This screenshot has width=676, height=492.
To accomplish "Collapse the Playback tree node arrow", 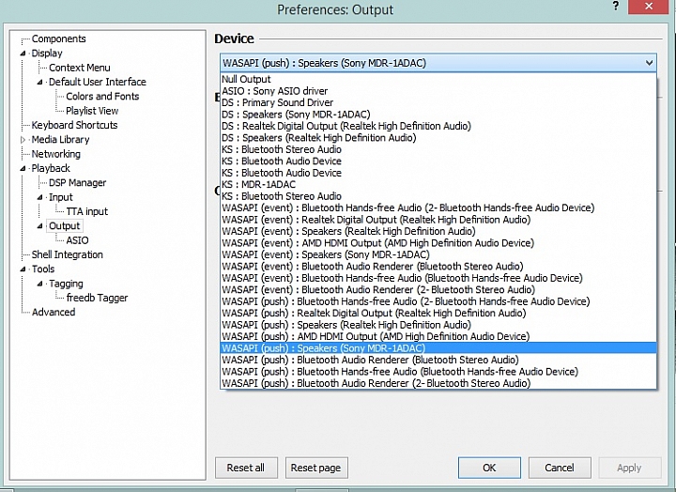I will [23, 169].
